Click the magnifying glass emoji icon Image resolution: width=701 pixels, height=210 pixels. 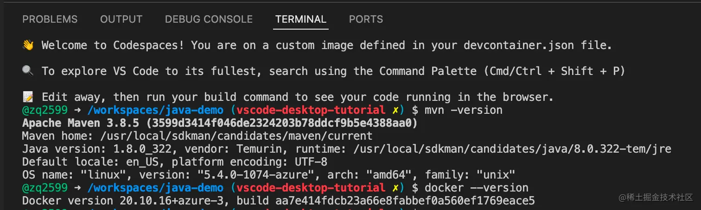point(28,71)
